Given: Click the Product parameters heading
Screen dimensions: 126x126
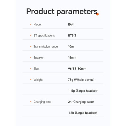Looking at the screenshot, I should (62, 12).
